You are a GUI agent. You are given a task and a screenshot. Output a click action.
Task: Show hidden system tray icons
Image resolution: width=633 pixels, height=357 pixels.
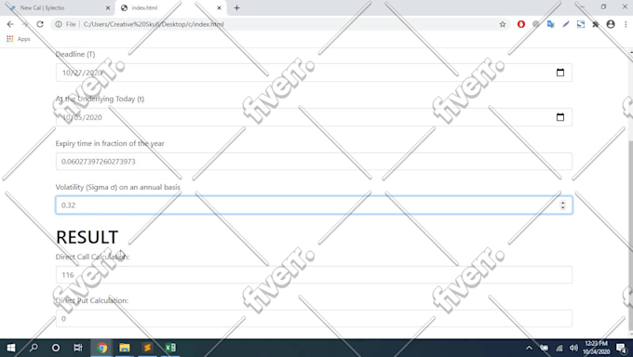click(529, 348)
